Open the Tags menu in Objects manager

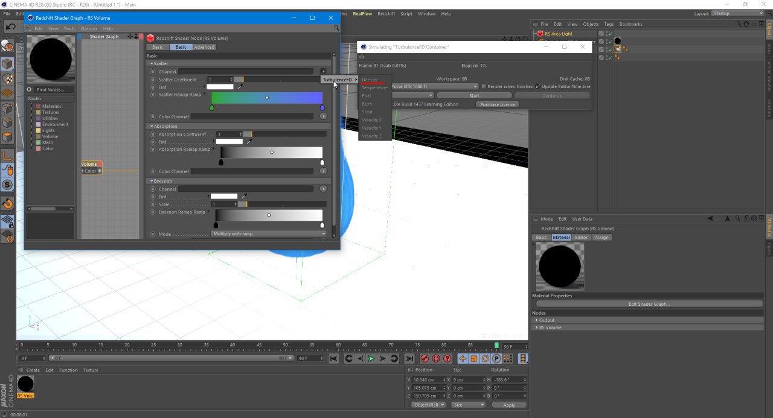[609, 24]
